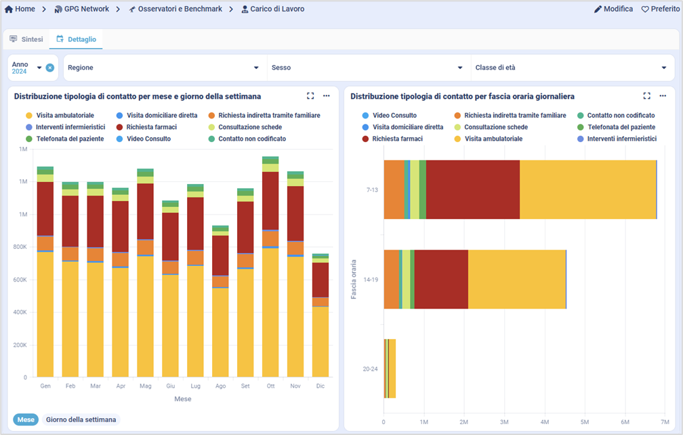Click the Modifica pencil icon
Image resolution: width=683 pixels, height=435 pixels.
pos(598,9)
